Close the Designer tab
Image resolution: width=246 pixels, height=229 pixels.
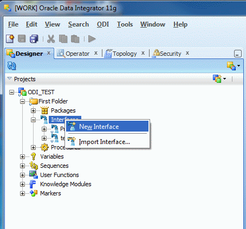click(49, 53)
